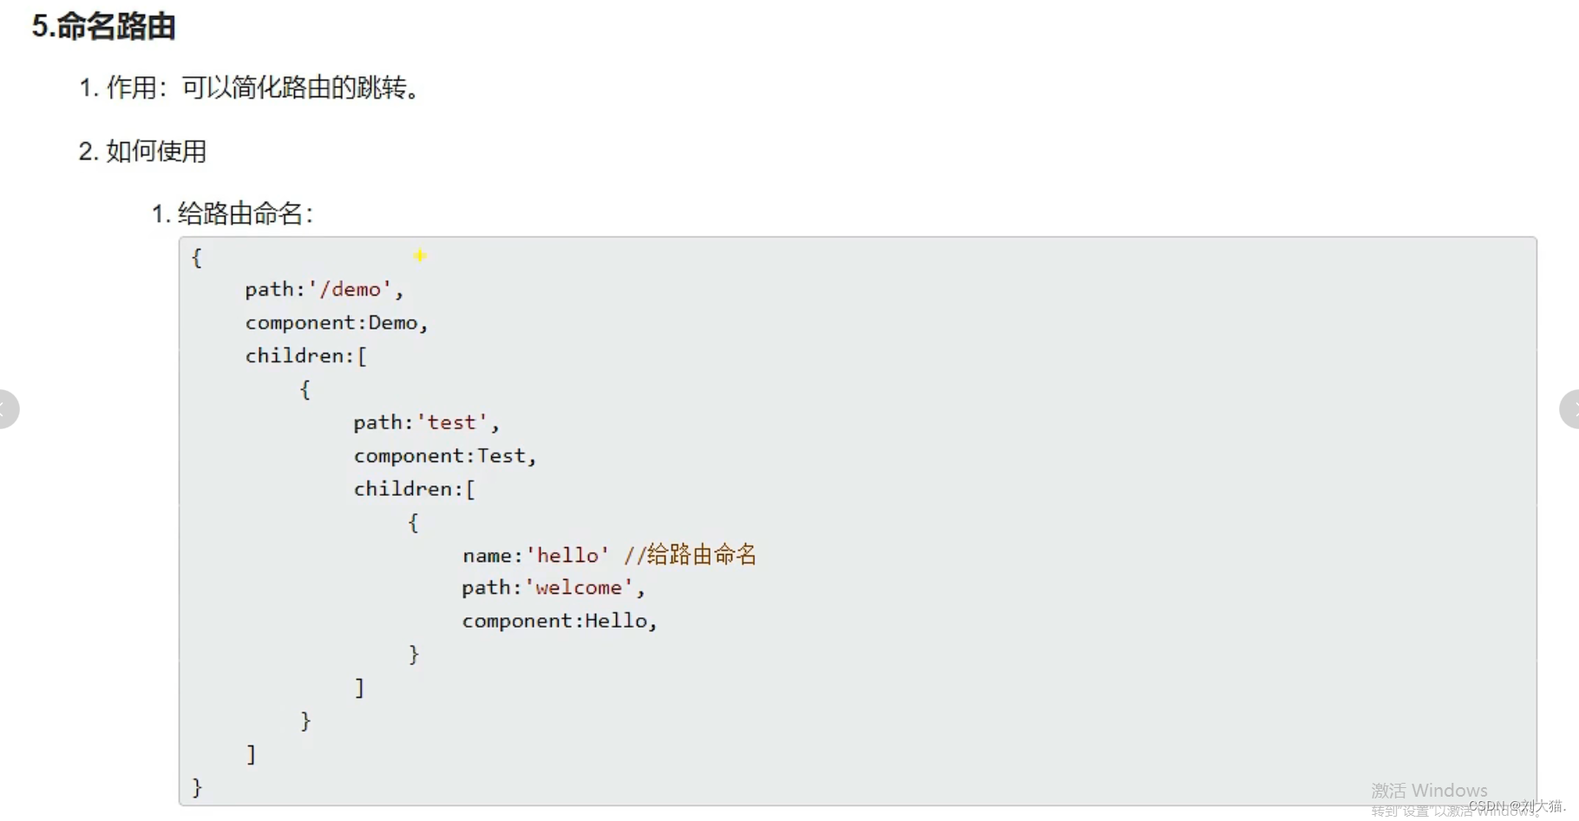
Task: Click the code line component:Test
Action: point(444,456)
